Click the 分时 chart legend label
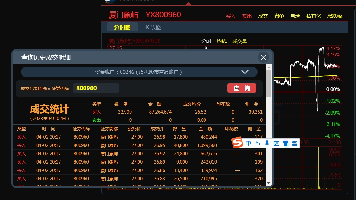The image size is (356, 200). click(206, 41)
